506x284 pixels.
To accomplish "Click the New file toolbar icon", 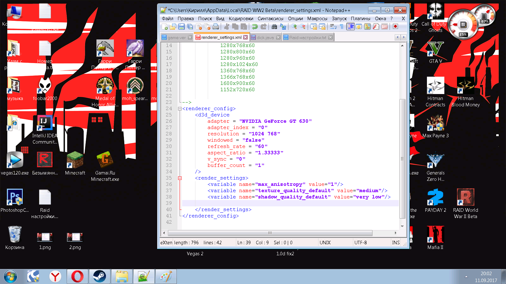I will 164,27.
